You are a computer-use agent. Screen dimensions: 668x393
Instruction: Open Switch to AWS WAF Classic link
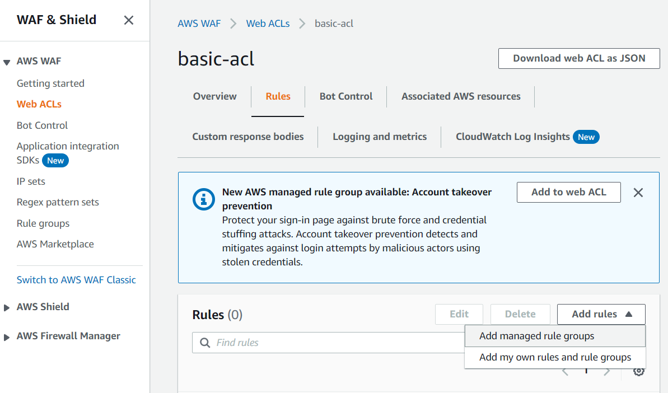[x=76, y=280]
